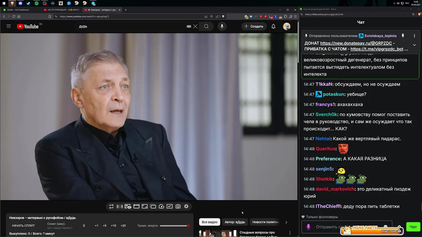Select the Автор: вДудь filter chip
The width and height of the screenshot is (422, 237).
[x=235, y=222]
